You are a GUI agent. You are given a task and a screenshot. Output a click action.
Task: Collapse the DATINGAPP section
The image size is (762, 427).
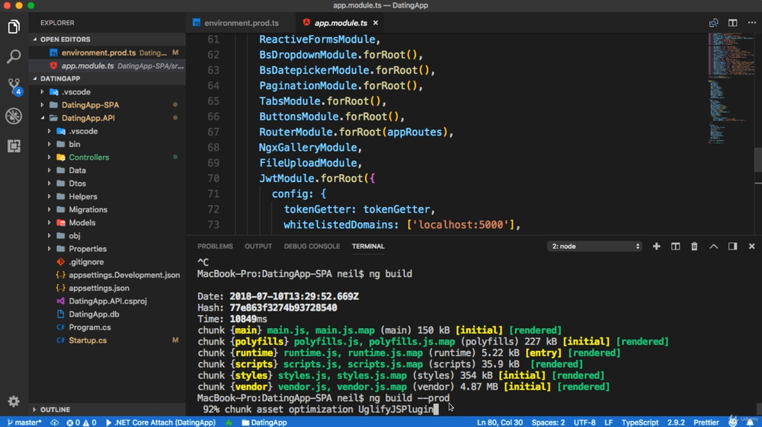point(107,78)
